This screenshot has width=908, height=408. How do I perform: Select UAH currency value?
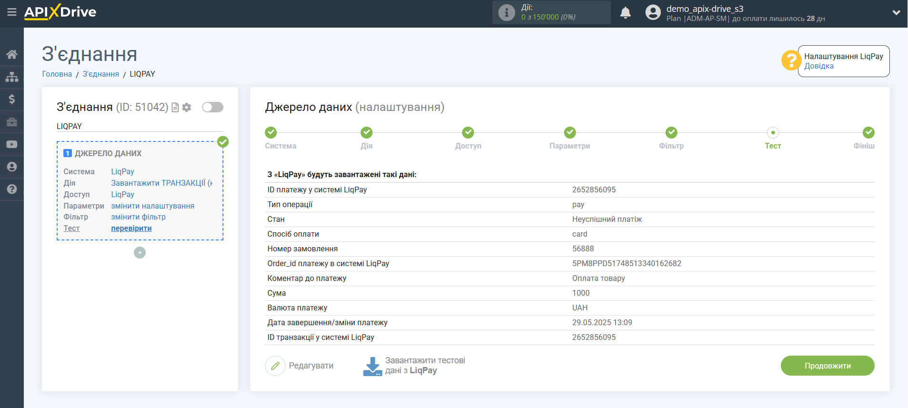[580, 308]
